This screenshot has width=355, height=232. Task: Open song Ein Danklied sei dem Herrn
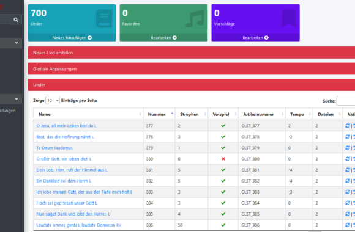(64, 181)
